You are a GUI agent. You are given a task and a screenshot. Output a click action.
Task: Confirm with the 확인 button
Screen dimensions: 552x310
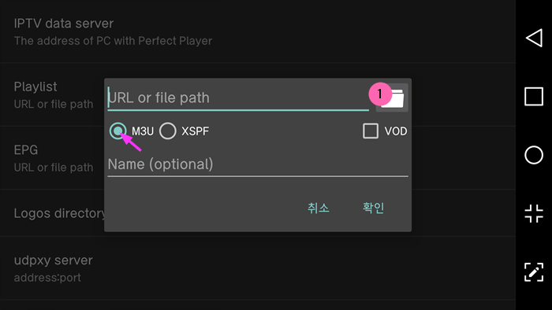(x=374, y=208)
